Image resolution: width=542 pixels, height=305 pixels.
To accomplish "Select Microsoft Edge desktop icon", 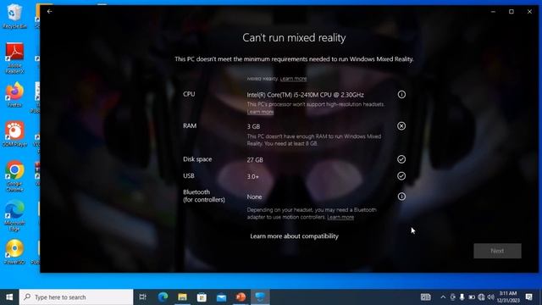I will (14, 215).
